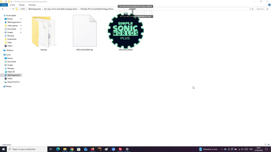Open notification action center
Viewport: 271px width, 152px height.
[266, 149]
